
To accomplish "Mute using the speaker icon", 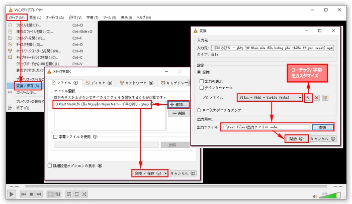I will 315,196.
